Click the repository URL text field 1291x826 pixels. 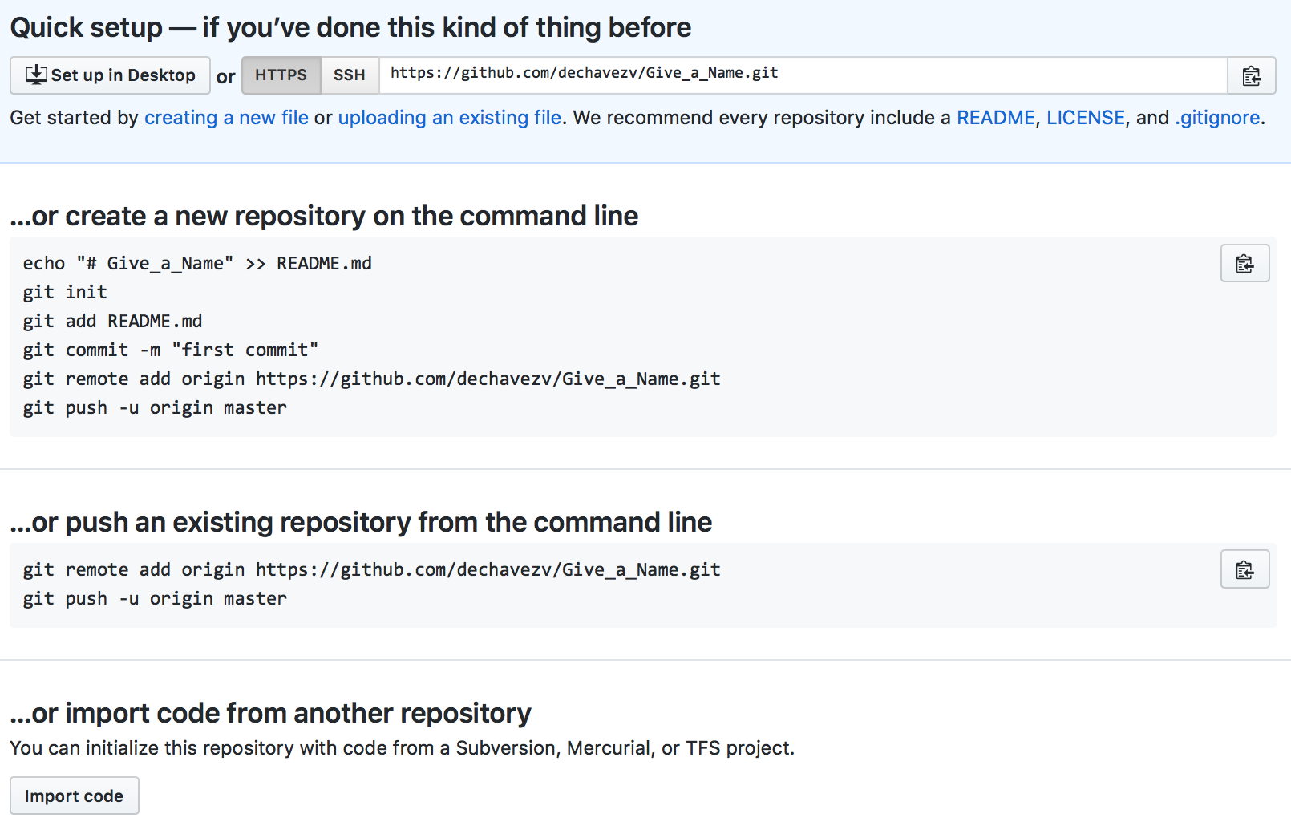pos(803,75)
